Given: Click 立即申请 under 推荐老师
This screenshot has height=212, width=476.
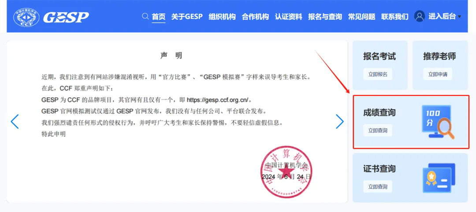Looking at the screenshot, I should (438, 74).
